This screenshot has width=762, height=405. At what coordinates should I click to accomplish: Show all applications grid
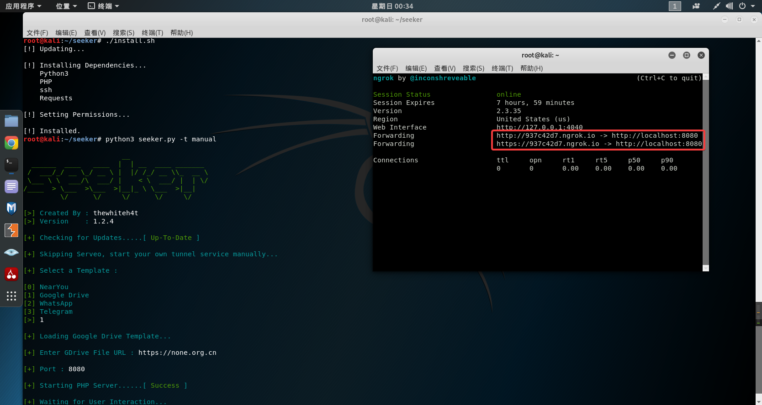[11, 296]
